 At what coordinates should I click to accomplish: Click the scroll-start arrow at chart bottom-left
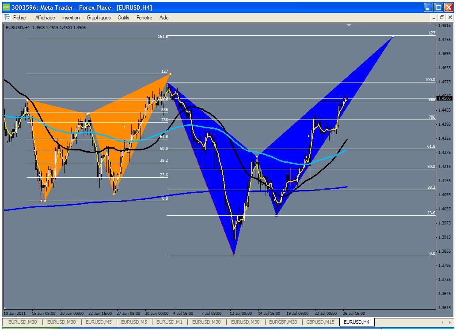pos(5,307)
